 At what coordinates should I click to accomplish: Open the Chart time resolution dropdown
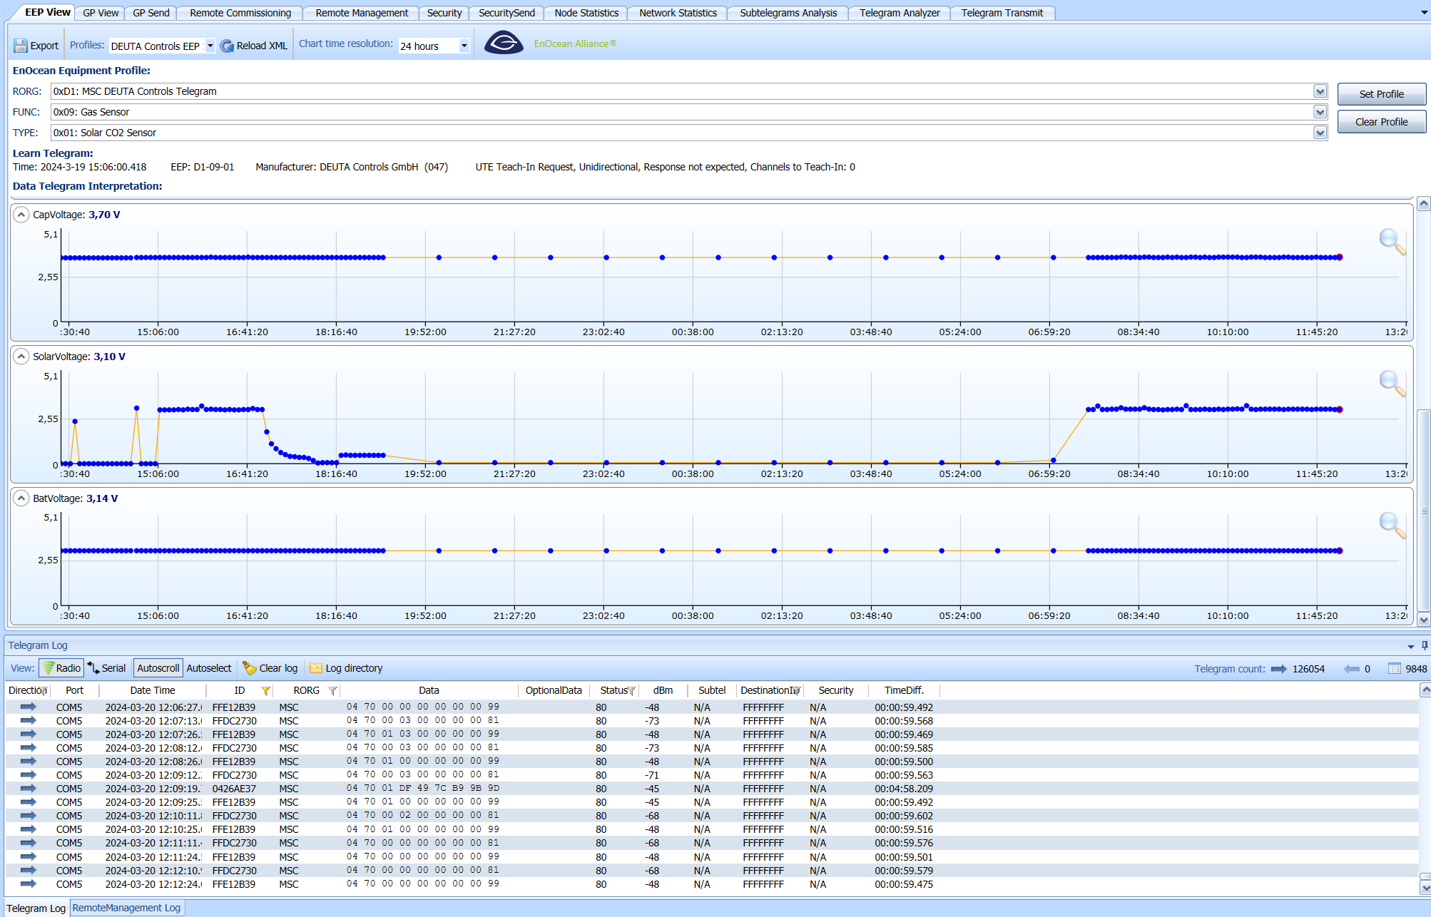pyautogui.click(x=463, y=45)
